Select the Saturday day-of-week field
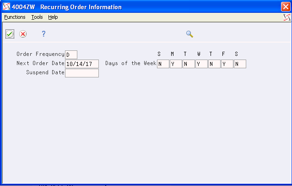This screenshot has width=292, height=186. point(240,64)
